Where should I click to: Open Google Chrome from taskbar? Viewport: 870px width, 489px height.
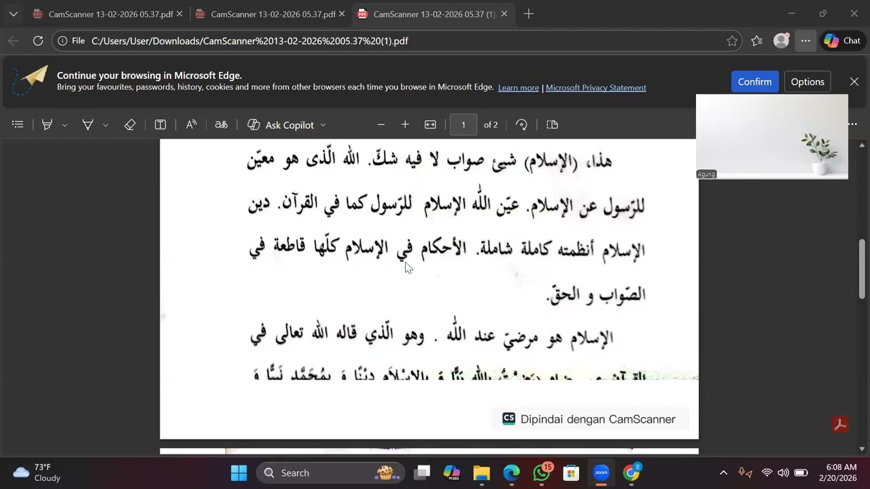[631, 473]
